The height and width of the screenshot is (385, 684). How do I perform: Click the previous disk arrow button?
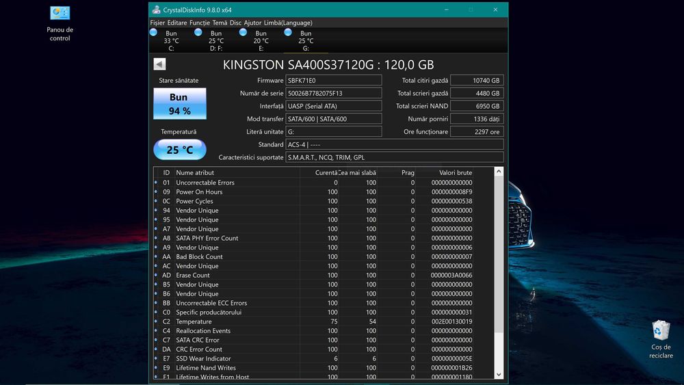point(159,64)
